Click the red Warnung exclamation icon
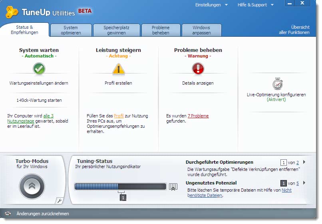Viewport: 322px width, 224px height. [198, 69]
